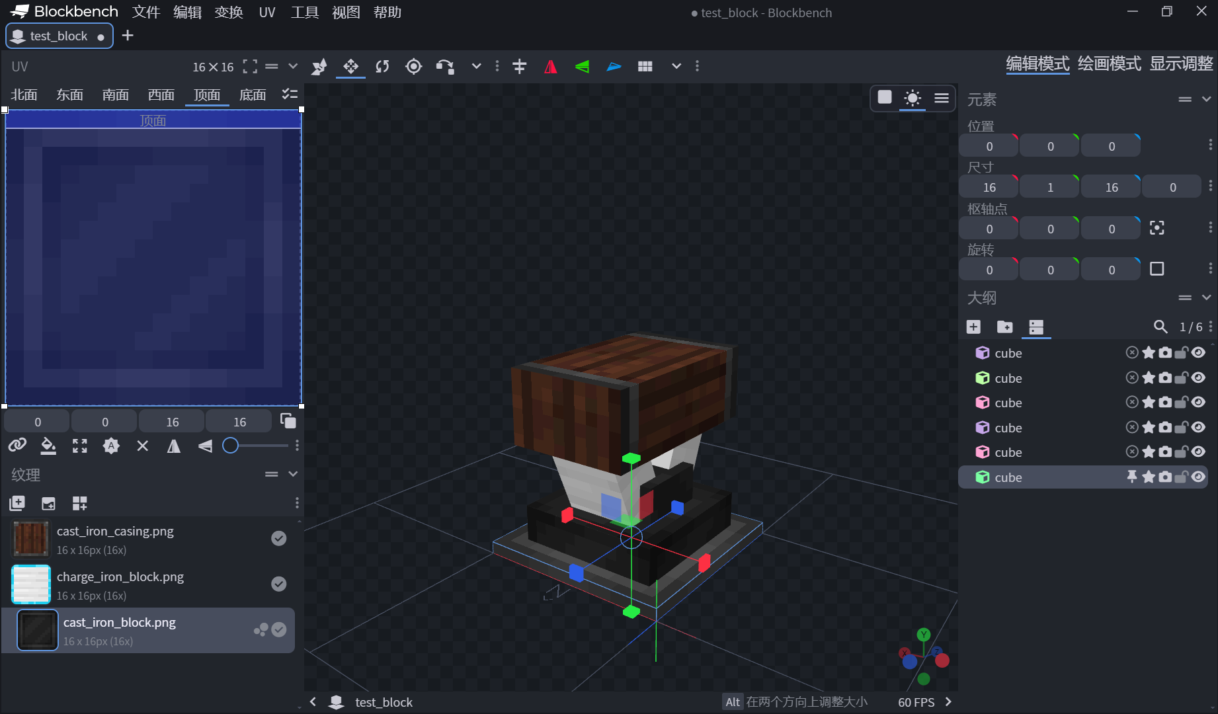Viewport: 1218px width, 714px height.
Task: Open the transform tools dropdown chevron
Action: point(476,66)
